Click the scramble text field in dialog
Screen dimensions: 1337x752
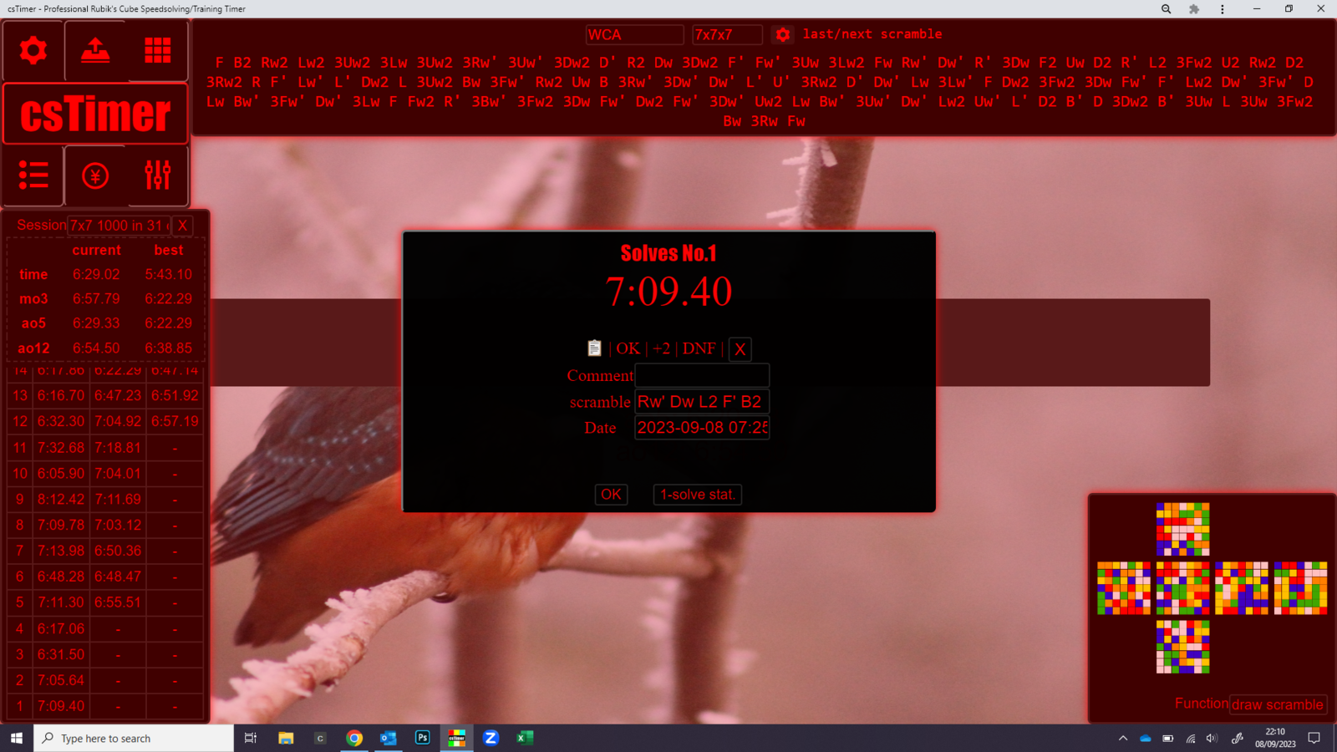point(702,402)
